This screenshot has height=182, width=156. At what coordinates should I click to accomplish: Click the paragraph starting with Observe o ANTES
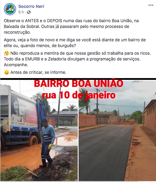[x=71, y=26]
